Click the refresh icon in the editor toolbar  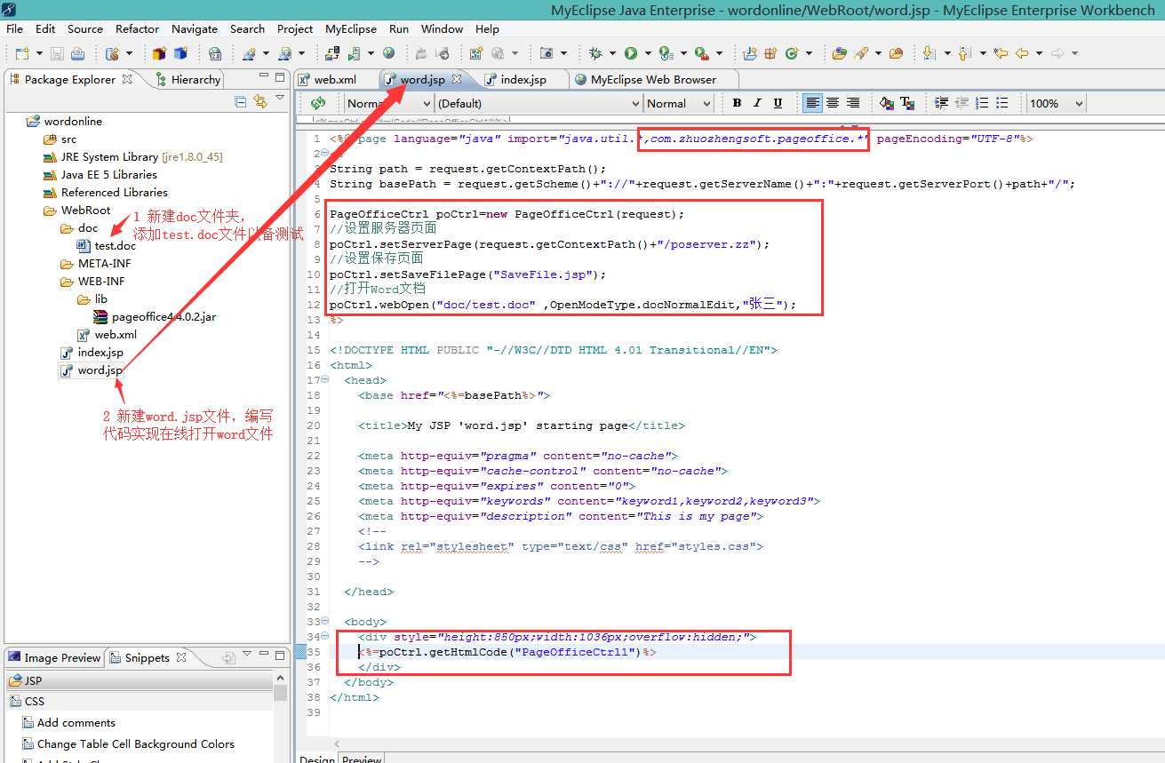pos(318,103)
